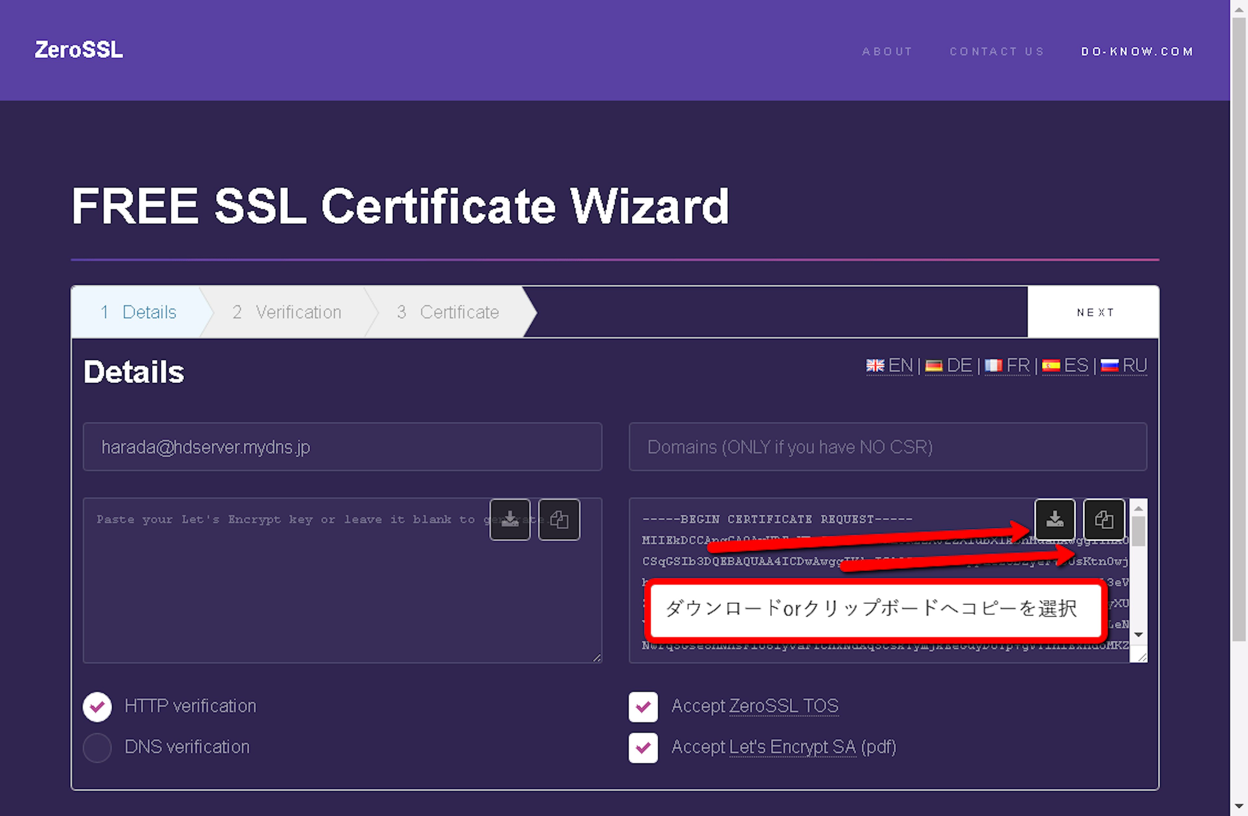Viewport: 1248px width, 816px height.
Task: Switch language to EN with UK flag
Action: pyautogui.click(x=889, y=365)
